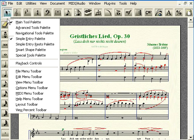Click the mf Expression tool

[x=129, y=13]
